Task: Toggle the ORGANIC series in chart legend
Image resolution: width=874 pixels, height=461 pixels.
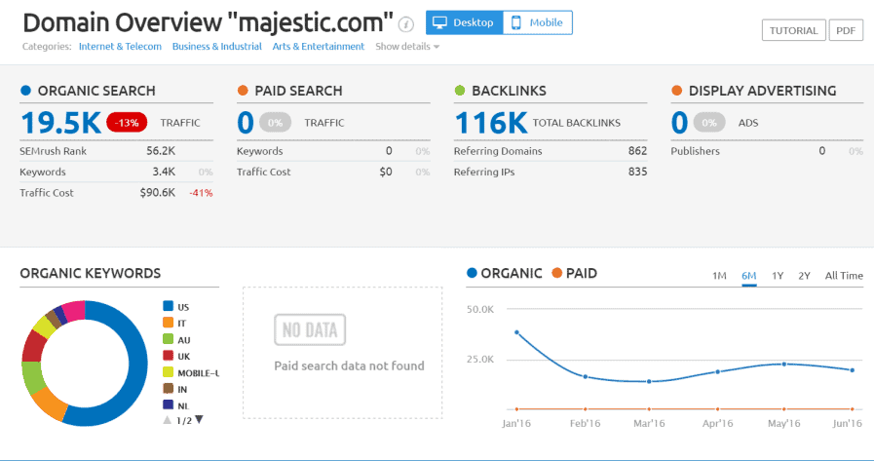Action: click(x=505, y=273)
